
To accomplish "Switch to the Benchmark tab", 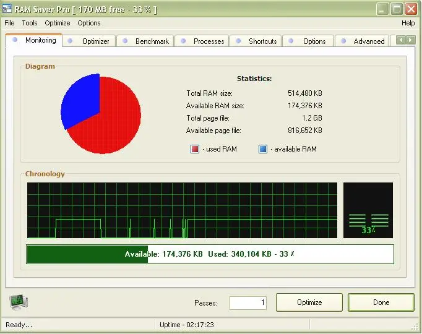I will (x=145, y=41).
